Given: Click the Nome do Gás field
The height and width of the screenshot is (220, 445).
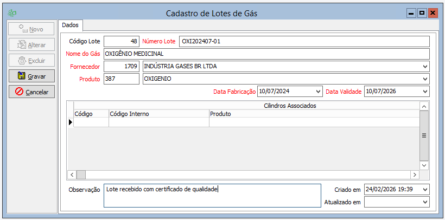Looking at the screenshot, I should coord(266,54).
